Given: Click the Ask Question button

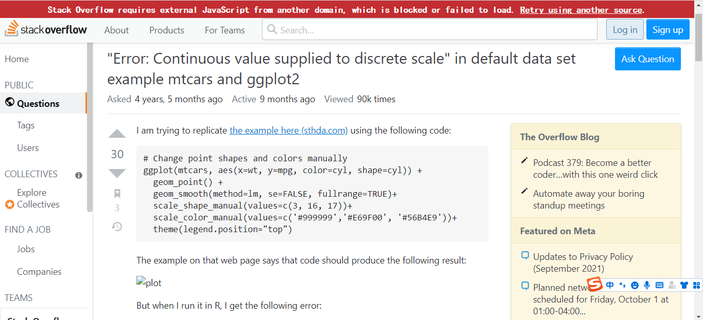Looking at the screenshot, I should (647, 59).
